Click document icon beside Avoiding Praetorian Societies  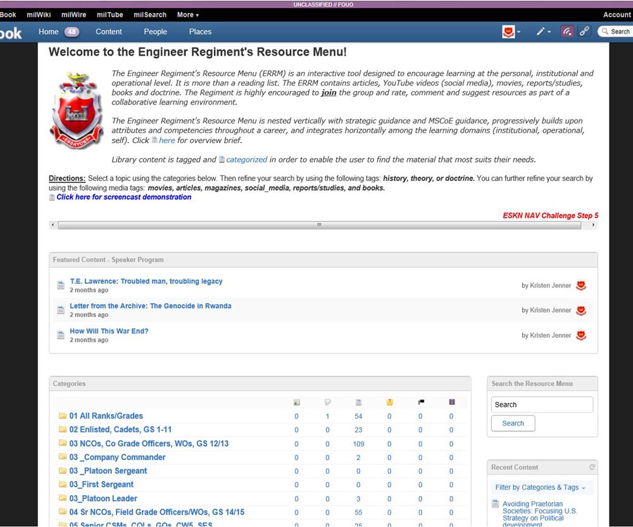click(x=496, y=504)
